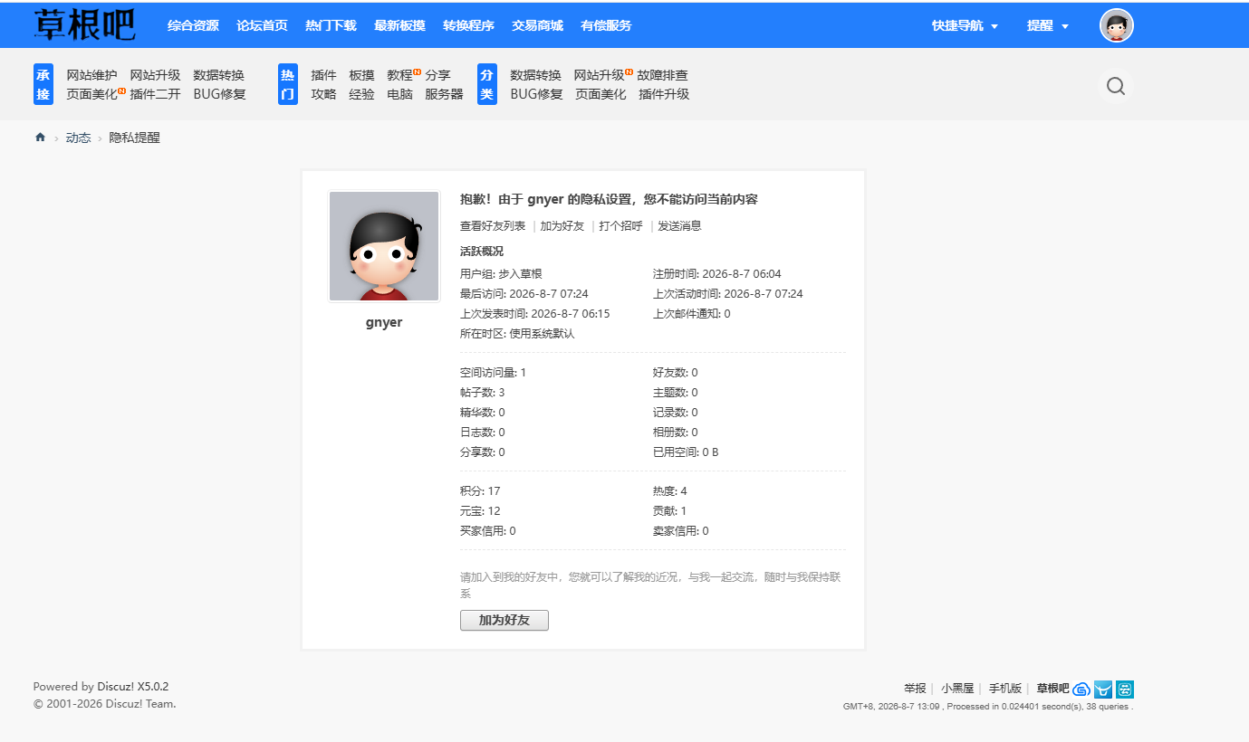
Task: Expand the 提醒 dropdown
Action: (1048, 25)
